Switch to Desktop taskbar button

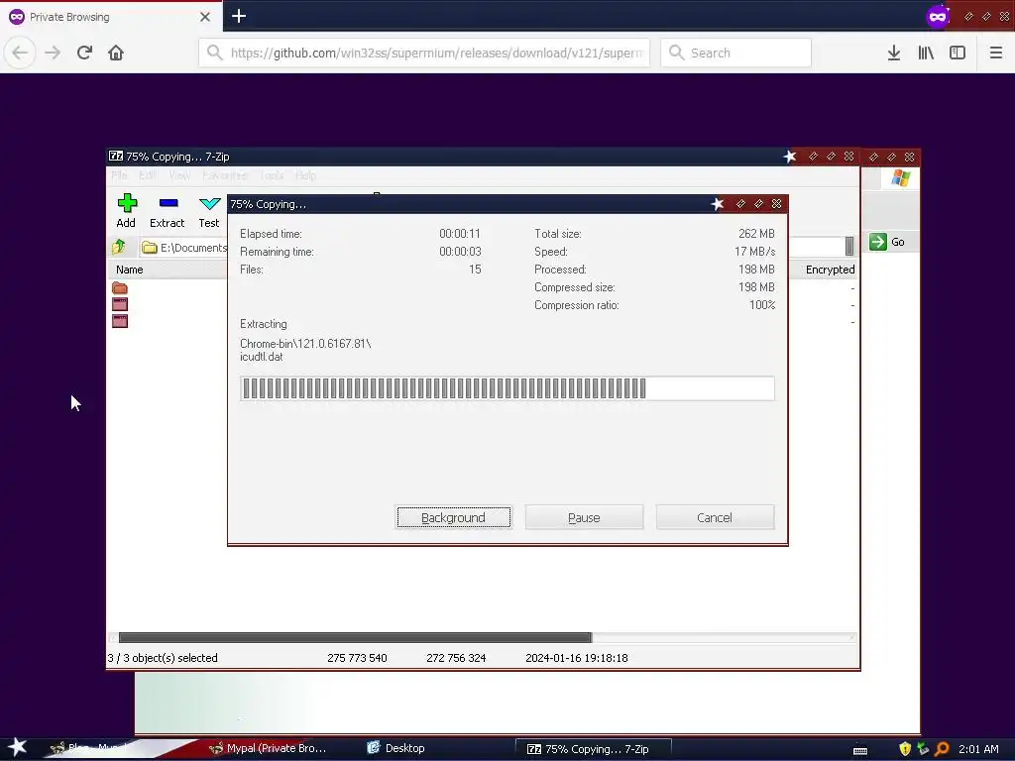tap(395, 748)
